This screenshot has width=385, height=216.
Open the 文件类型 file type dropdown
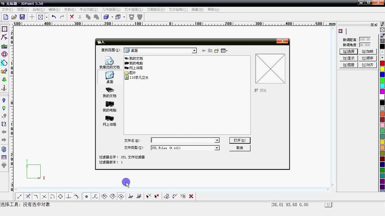pyautogui.click(x=217, y=148)
